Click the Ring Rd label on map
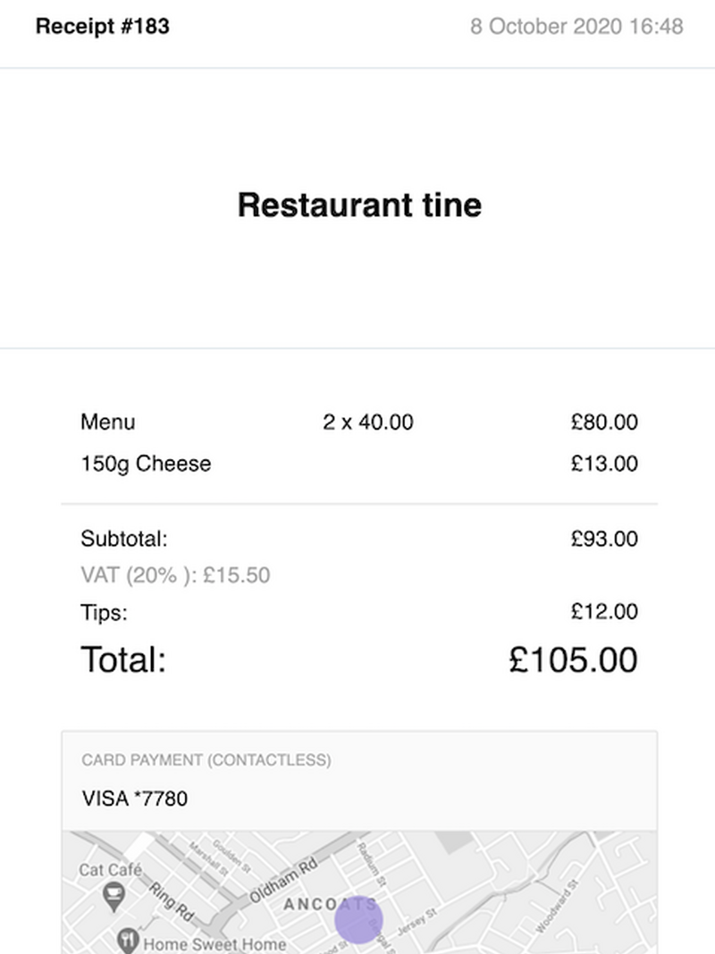The height and width of the screenshot is (954, 715). tap(171, 901)
